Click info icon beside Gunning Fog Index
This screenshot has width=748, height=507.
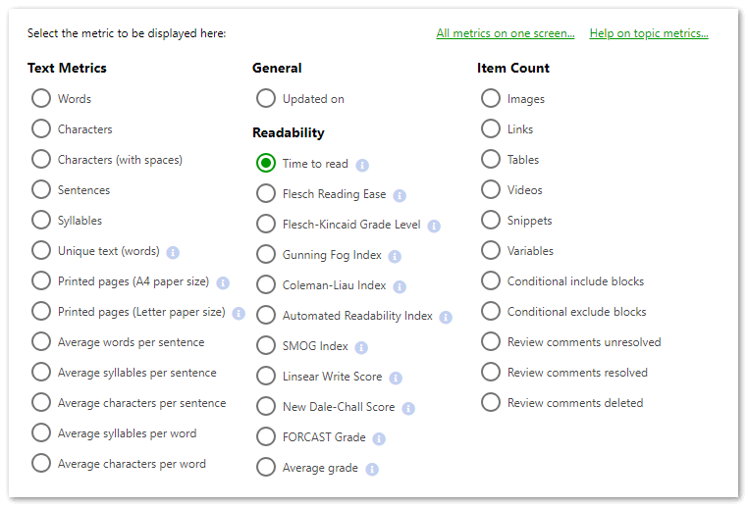coord(395,256)
